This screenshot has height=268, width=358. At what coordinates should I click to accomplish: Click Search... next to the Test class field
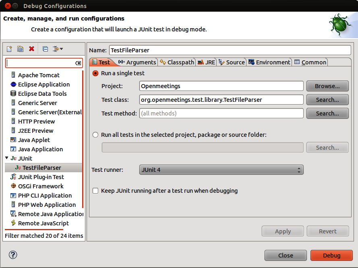click(327, 100)
